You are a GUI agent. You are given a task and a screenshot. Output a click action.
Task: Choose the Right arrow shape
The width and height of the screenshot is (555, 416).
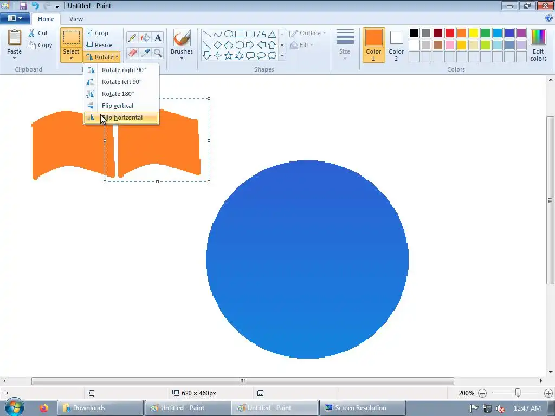click(x=250, y=45)
